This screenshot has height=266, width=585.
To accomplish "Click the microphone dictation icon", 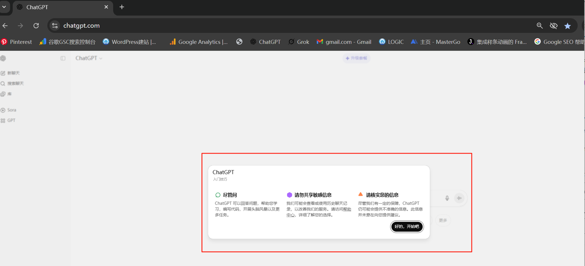I will point(447,198).
